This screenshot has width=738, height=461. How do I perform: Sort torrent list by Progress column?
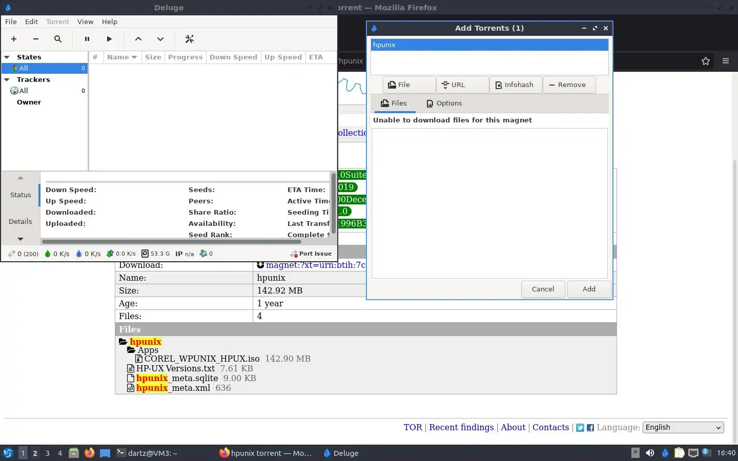(185, 57)
